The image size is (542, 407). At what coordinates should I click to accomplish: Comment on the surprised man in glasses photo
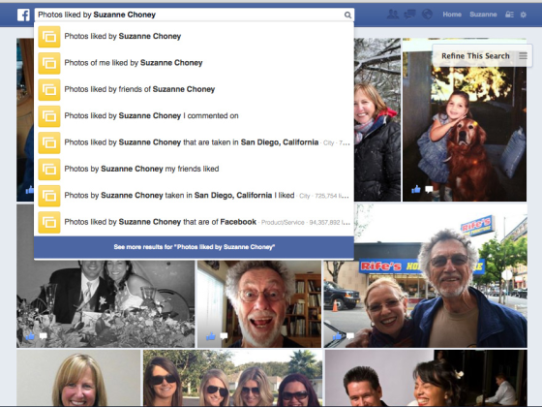click(224, 335)
